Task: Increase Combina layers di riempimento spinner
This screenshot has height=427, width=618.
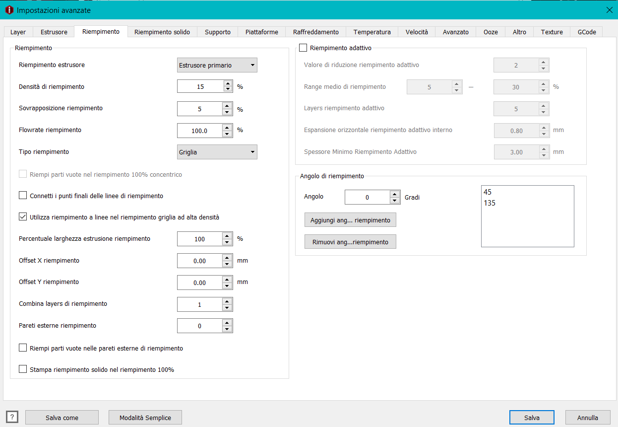Action: tap(228, 301)
